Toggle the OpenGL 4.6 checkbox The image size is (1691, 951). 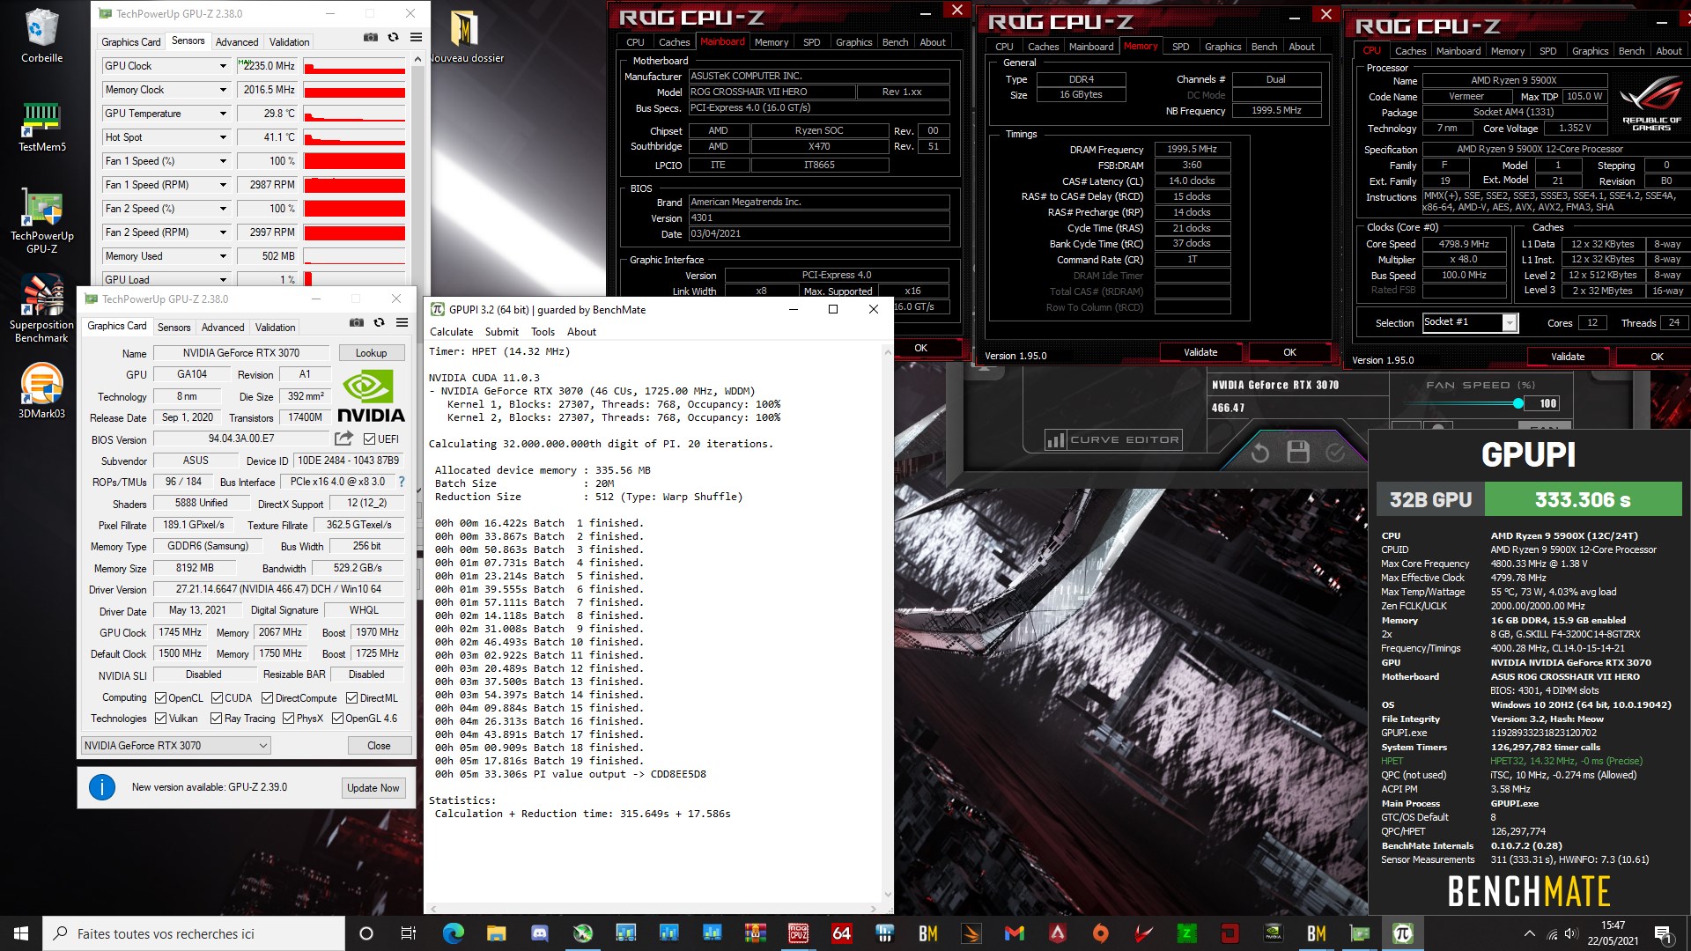[x=337, y=719]
